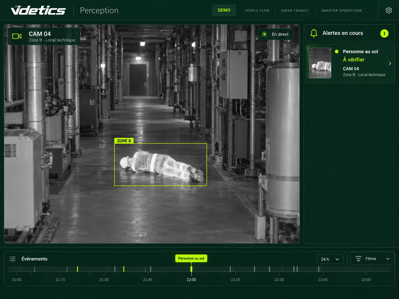Image resolution: width=399 pixels, height=299 pixels.
Task: Click the alert bell icon
Action: point(314,33)
